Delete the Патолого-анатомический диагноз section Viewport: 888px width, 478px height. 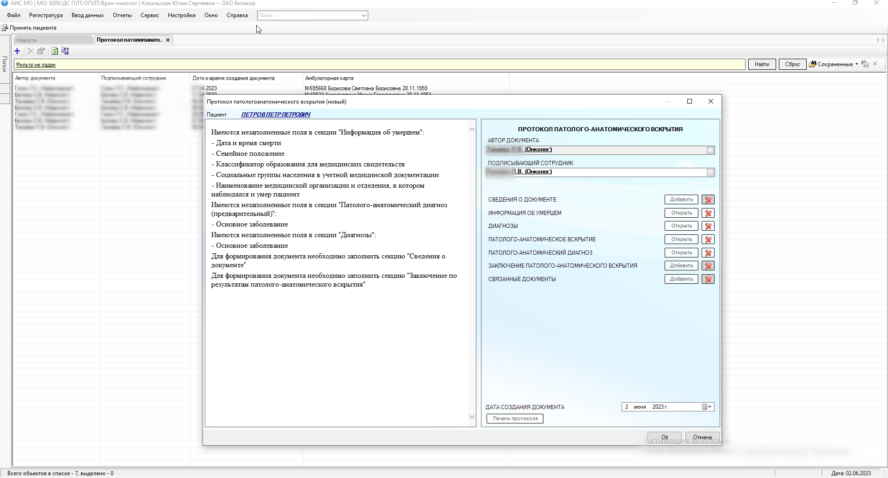pos(708,253)
